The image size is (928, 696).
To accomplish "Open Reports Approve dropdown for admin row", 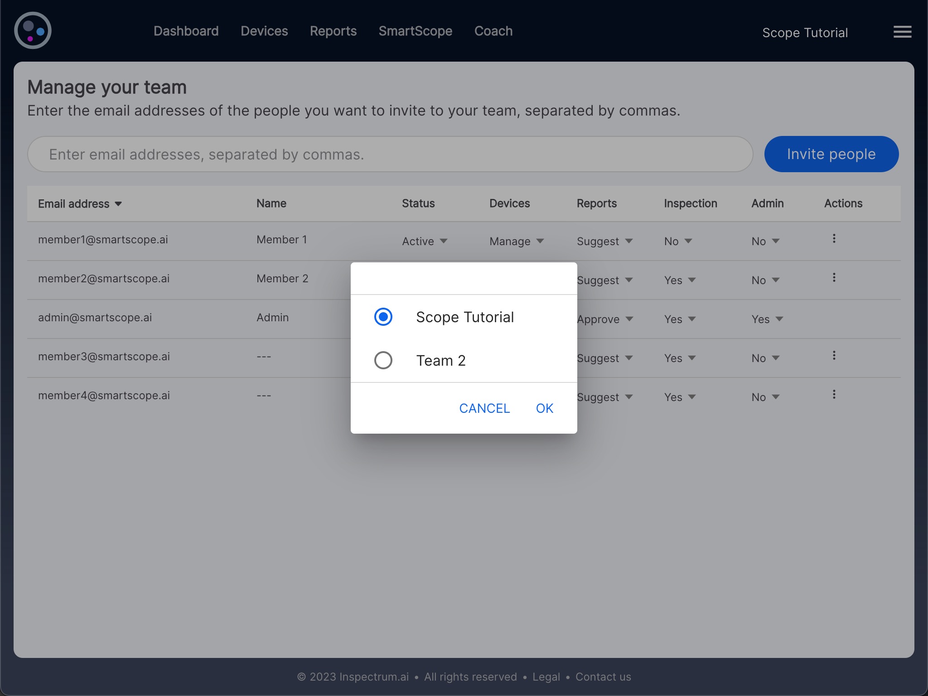I will [x=605, y=319].
